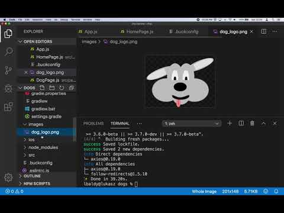
Task: Open panel overflow ellipsis next to Terminal
Action: [139, 124]
